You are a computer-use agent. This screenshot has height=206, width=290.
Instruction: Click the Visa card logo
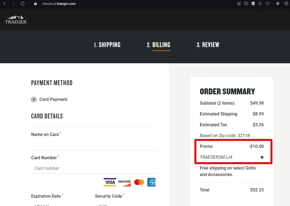(110, 182)
